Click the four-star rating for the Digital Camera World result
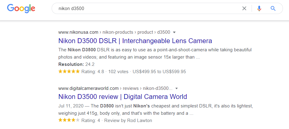Viewport: 289px width, 129px height. (69, 121)
